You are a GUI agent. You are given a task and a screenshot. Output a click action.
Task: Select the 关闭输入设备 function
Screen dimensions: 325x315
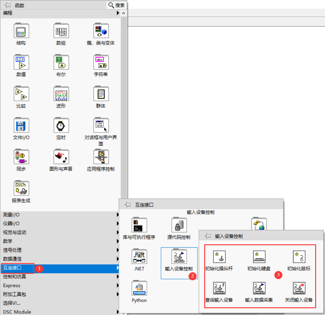pos(299,288)
